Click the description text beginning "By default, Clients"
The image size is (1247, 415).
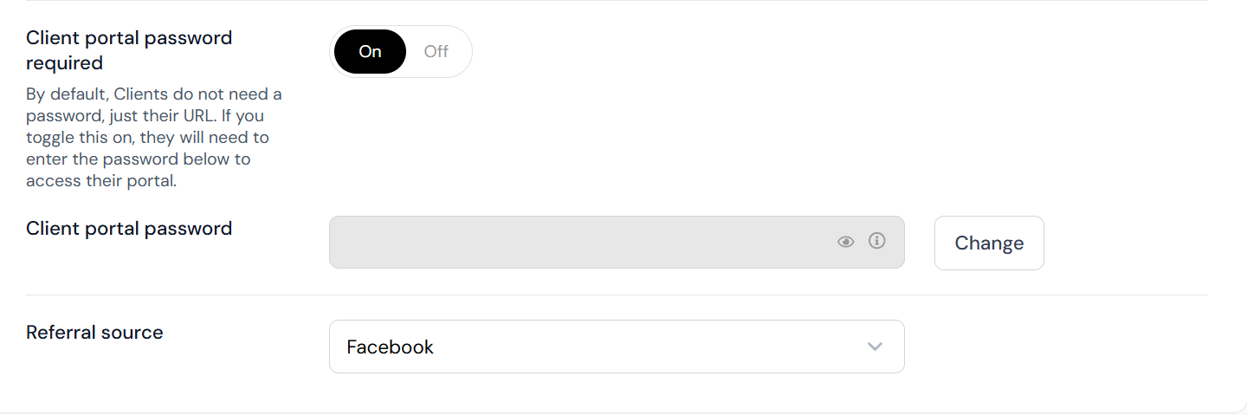click(153, 137)
